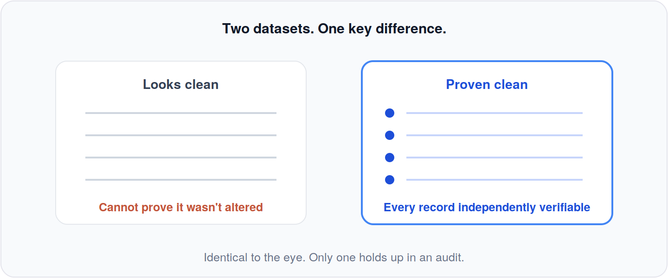Click the first light-blue line in Proven clean
Screen dimensions: 668x278
[x=495, y=113]
